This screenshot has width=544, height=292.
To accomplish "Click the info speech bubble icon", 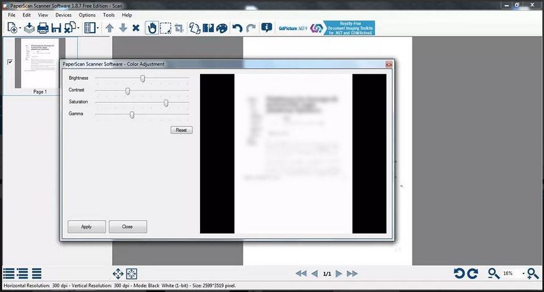I will click(266, 28).
